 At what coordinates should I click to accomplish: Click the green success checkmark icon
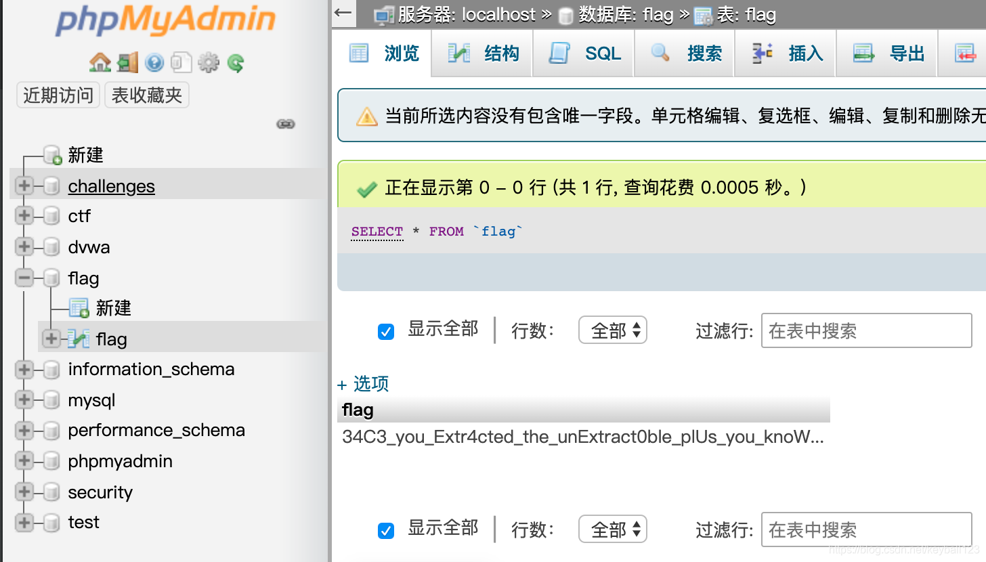366,189
